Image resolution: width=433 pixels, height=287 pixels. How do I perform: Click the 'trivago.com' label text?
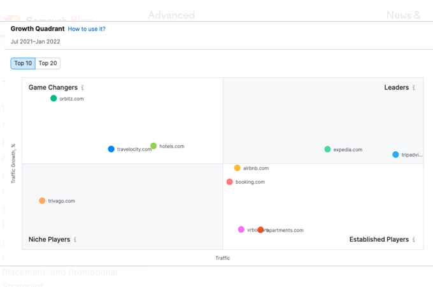(x=61, y=201)
